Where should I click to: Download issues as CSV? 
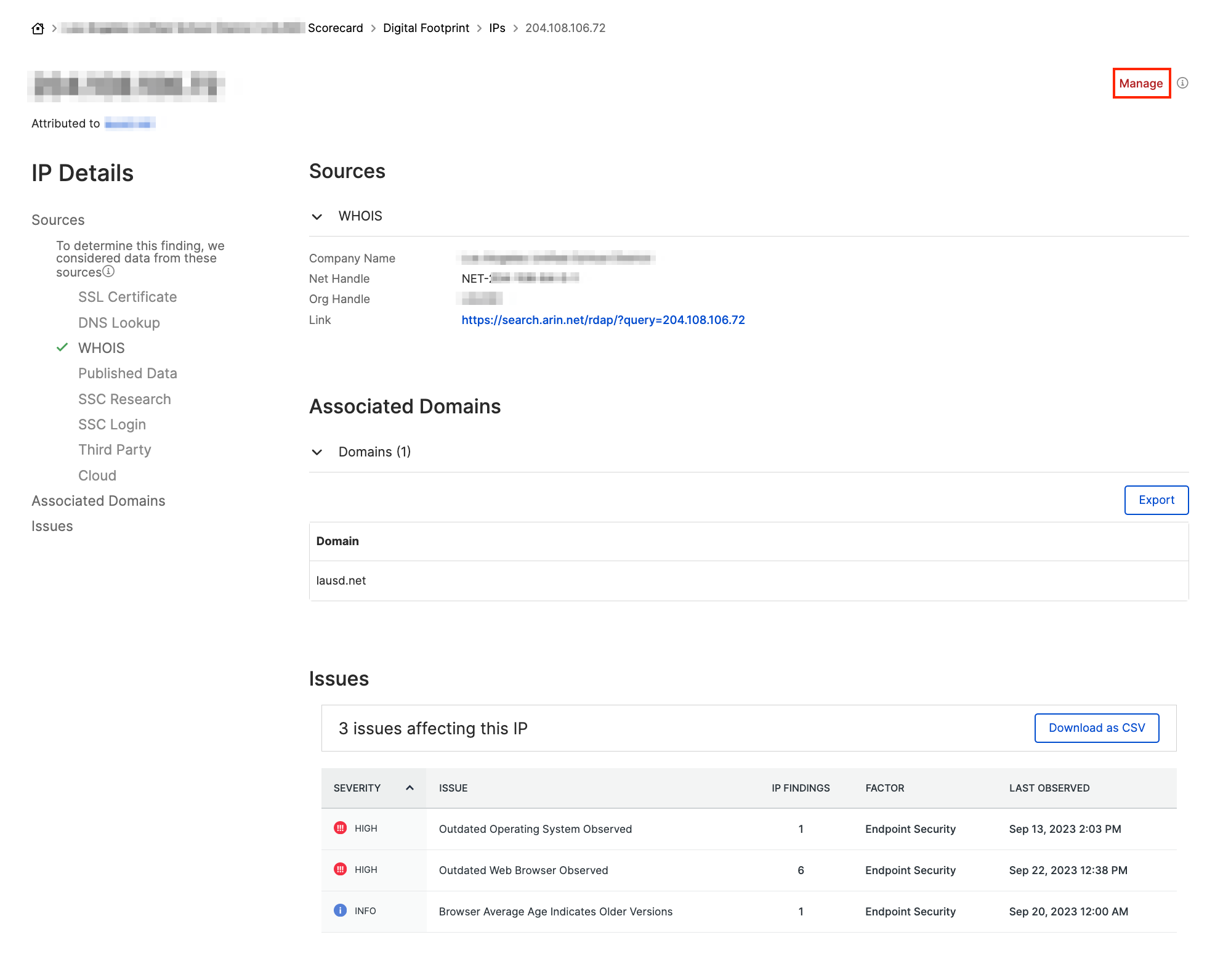coord(1096,728)
